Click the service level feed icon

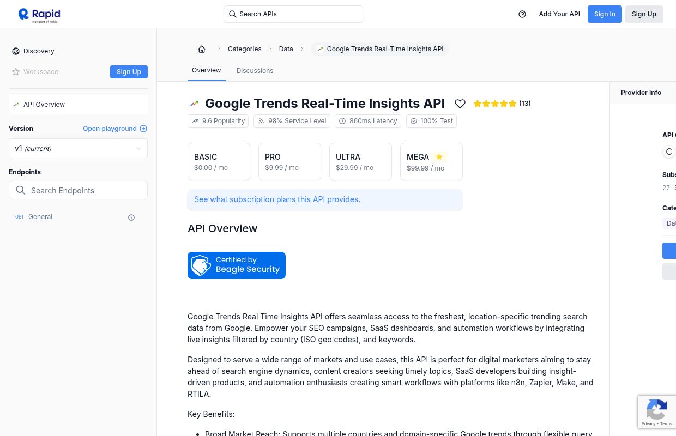pos(261,121)
